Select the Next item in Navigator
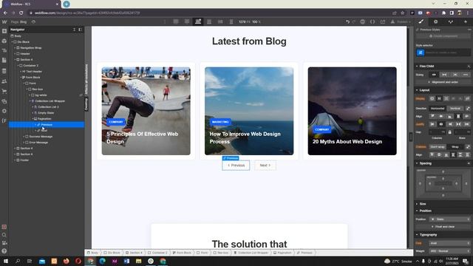Image resolution: width=473 pixels, height=266 pixels. (x=44, y=131)
